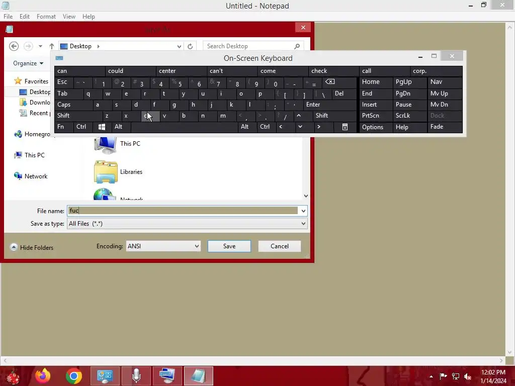Screen dimensions: 515x386
Task: Click inside the File name field
Action: 183,211
